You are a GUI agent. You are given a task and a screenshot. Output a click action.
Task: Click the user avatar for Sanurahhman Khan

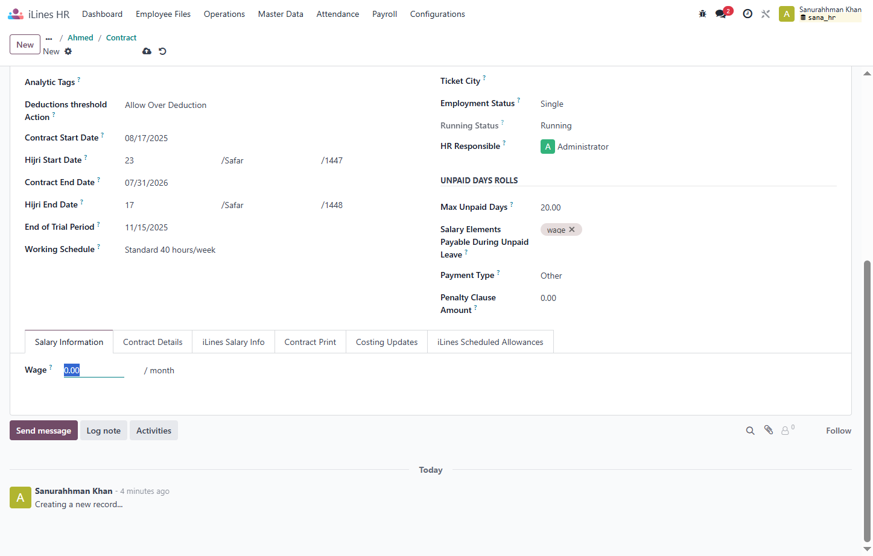point(787,14)
